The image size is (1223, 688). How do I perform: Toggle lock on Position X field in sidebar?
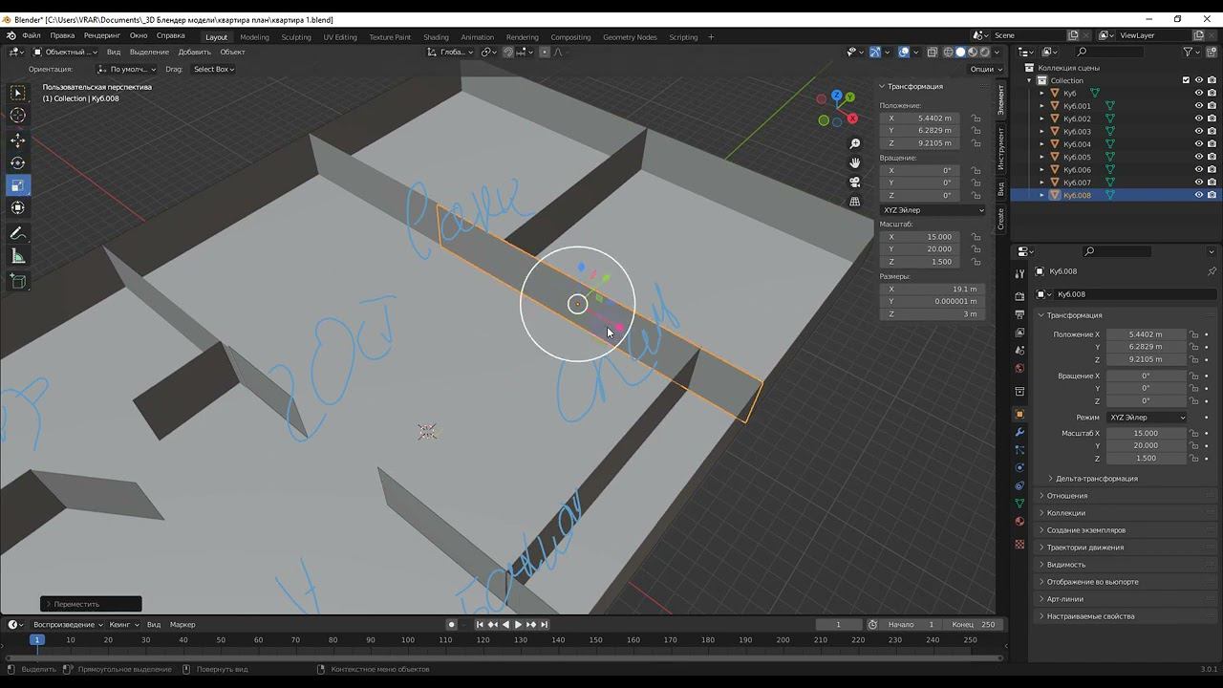[976, 118]
